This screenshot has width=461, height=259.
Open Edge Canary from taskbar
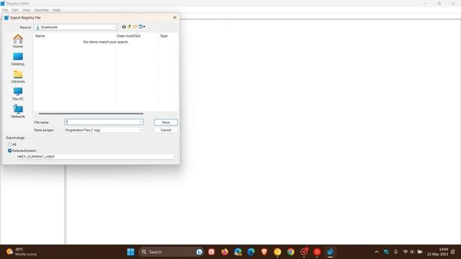(238, 252)
